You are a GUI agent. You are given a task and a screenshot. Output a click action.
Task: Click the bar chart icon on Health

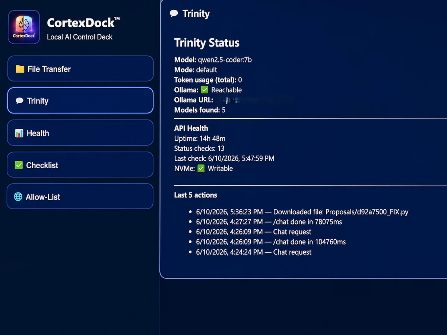point(19,133)
